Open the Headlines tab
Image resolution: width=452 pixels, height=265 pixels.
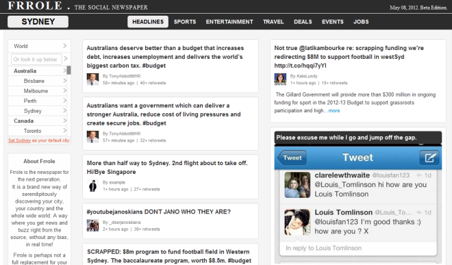coord(148,22)
